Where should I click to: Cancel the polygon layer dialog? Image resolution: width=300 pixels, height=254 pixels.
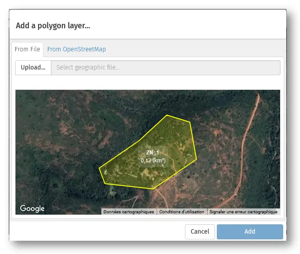200,231
